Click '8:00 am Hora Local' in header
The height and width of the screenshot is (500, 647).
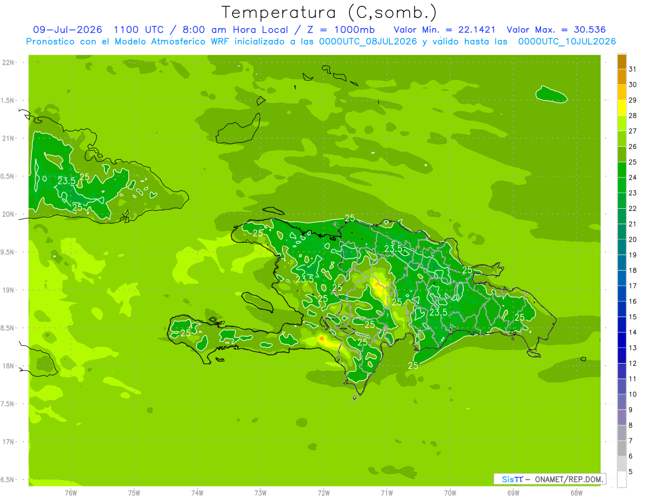point(231,30)
